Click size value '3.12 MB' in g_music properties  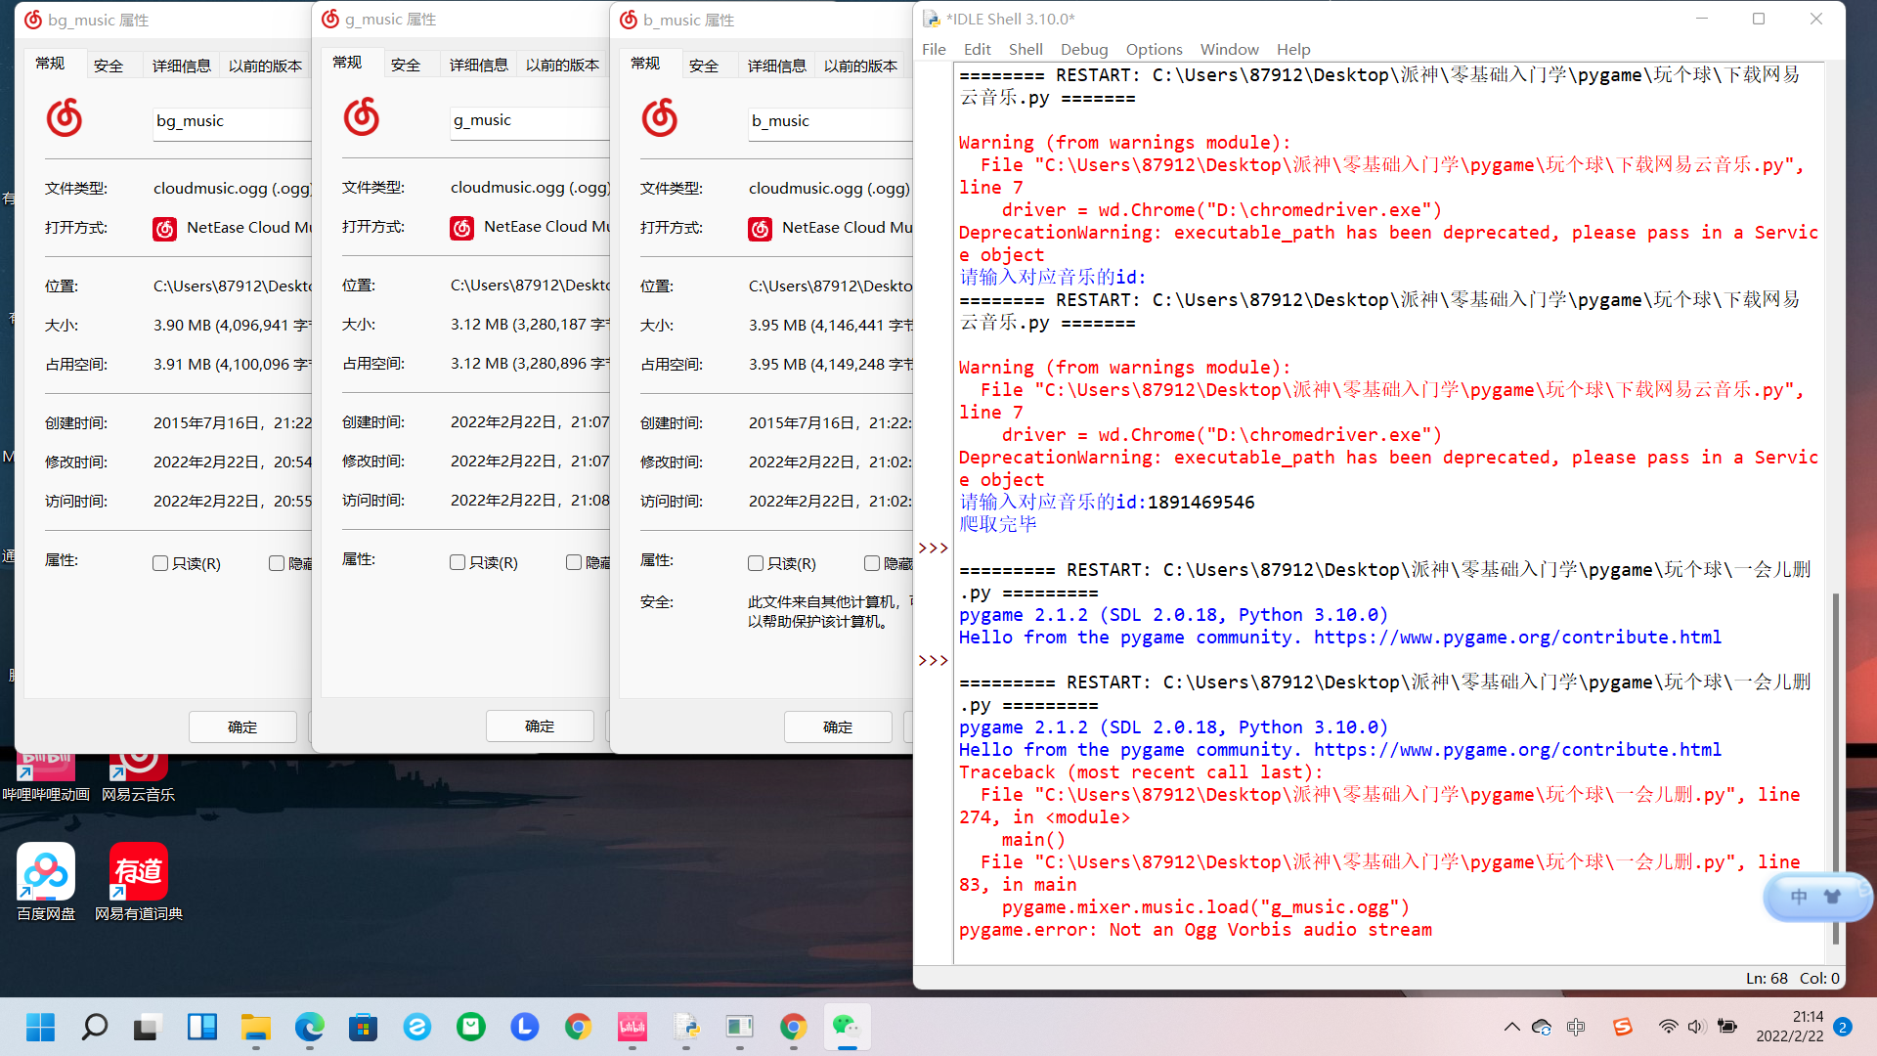click(x=479, y=325)
